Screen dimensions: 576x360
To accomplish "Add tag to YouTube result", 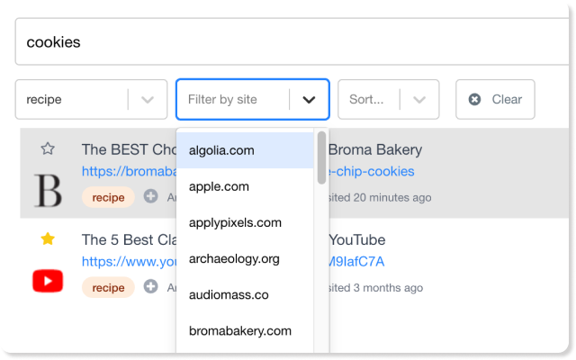I will [x=150, y=286].
